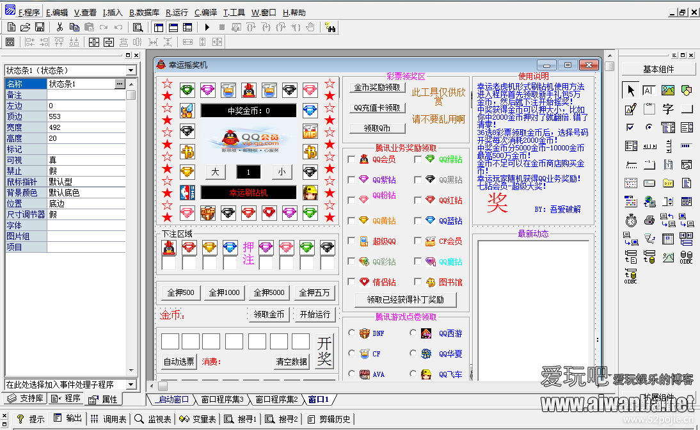
Task: Click the 全押5000 button
Action: (269, 292)
